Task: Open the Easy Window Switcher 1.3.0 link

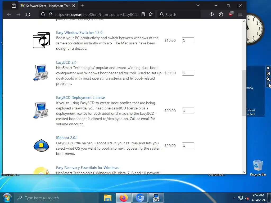Action: (79, 33)
